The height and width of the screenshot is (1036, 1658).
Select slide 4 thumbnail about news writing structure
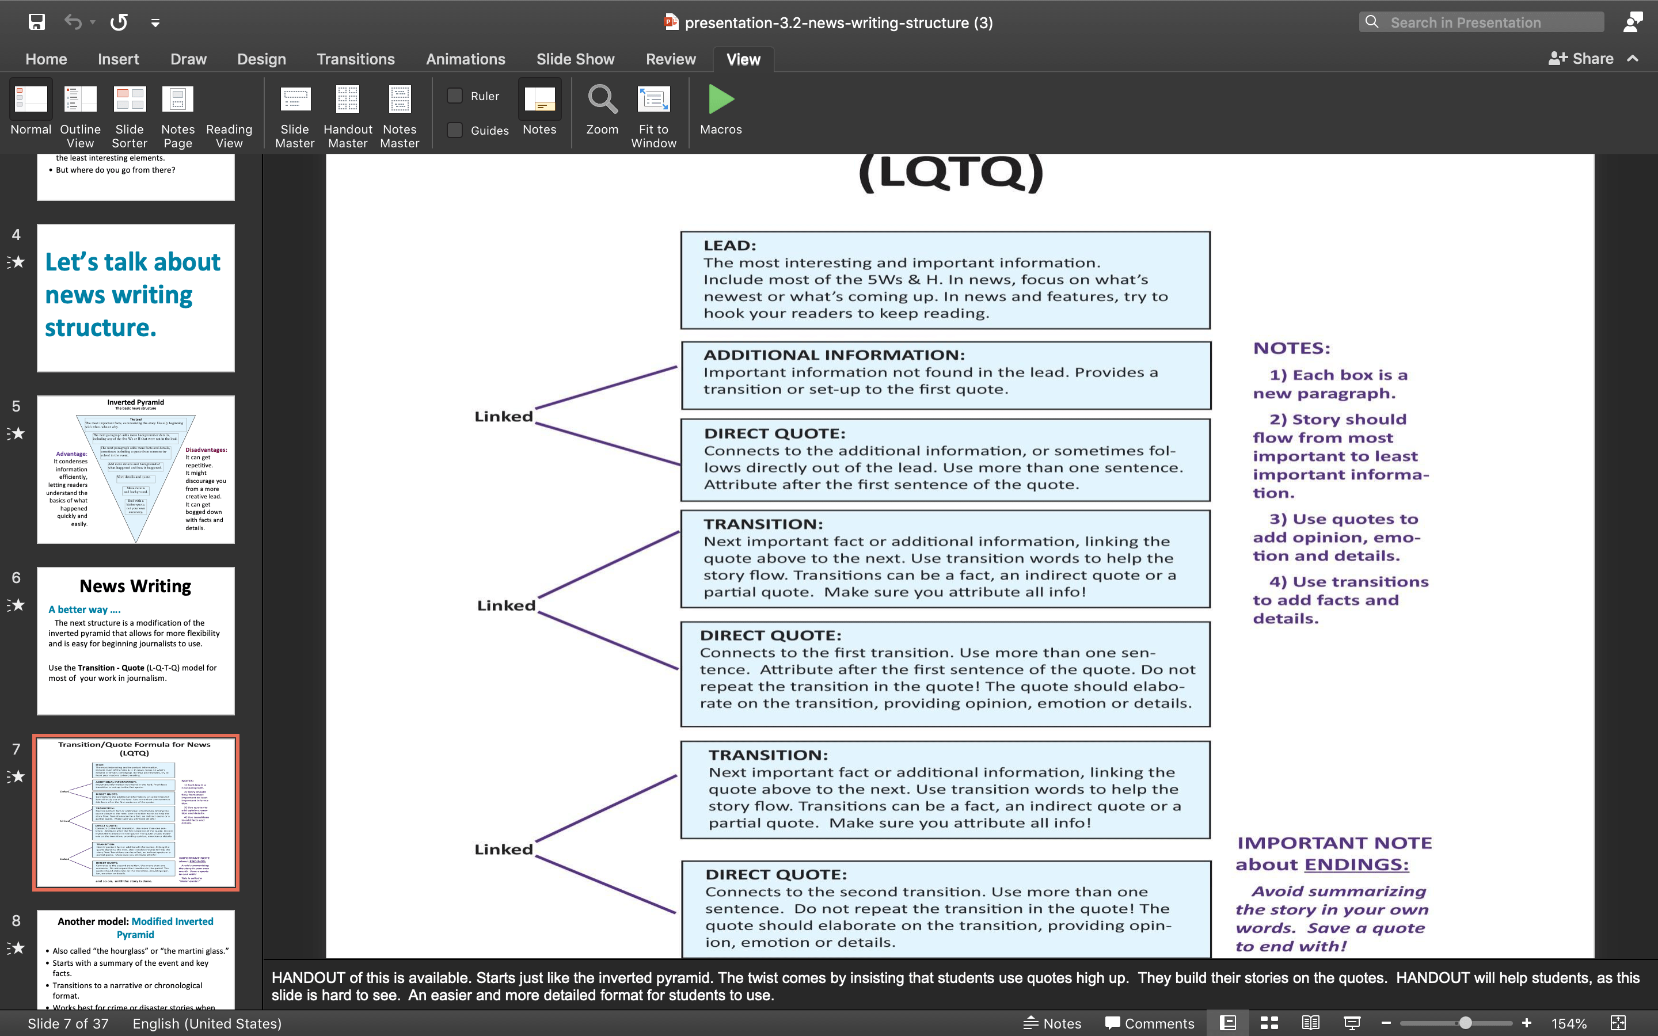coord(136,298)
